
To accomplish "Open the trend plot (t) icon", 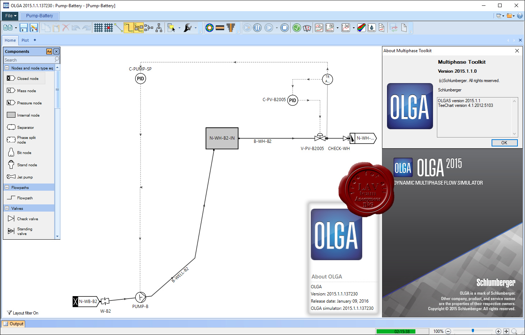I will click(x=330, y=28).
